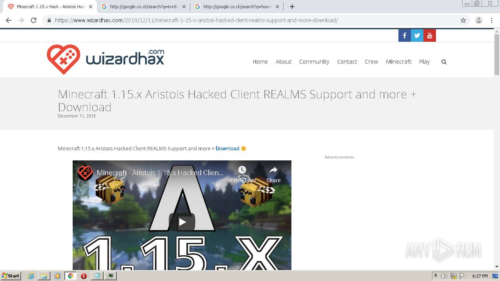Open the Twitter social icon
The width and height of the screenshot is (500, 281).
pos(417,36)
